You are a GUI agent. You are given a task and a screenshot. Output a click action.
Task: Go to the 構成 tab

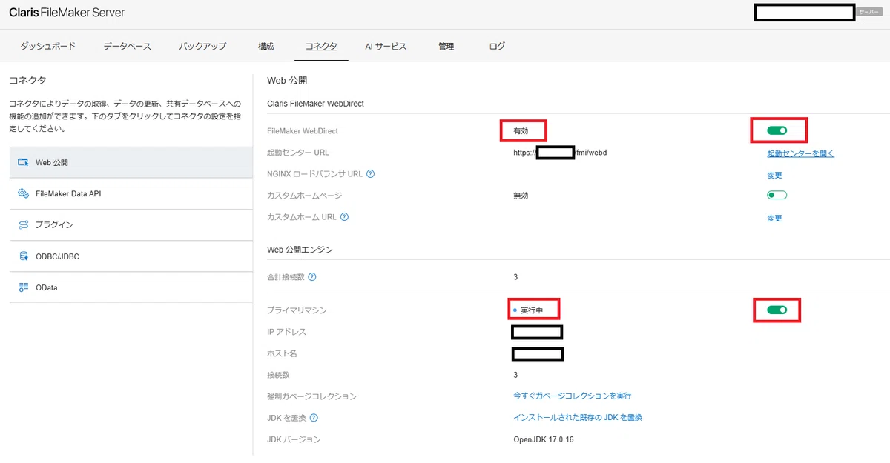[x=266, y=46]
